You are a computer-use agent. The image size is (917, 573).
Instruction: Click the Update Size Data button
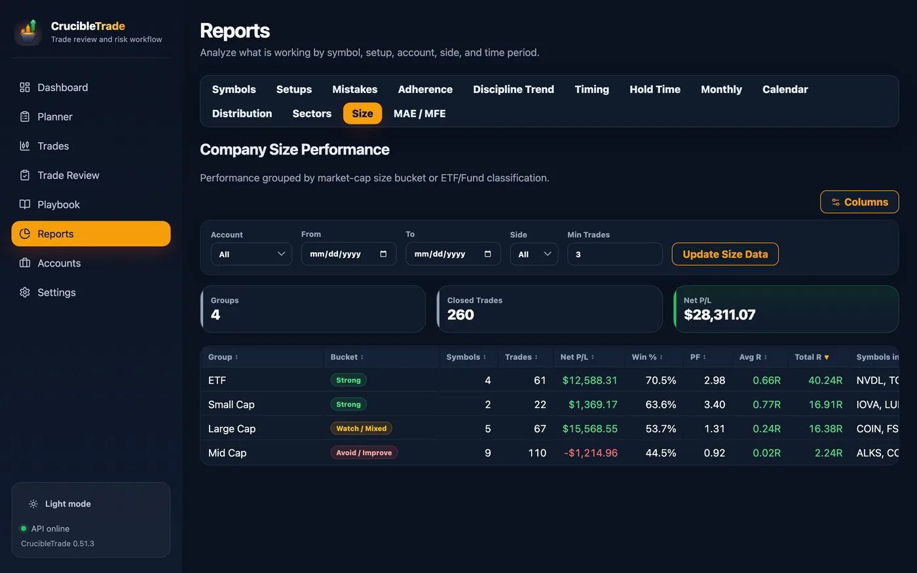point(725,254)
